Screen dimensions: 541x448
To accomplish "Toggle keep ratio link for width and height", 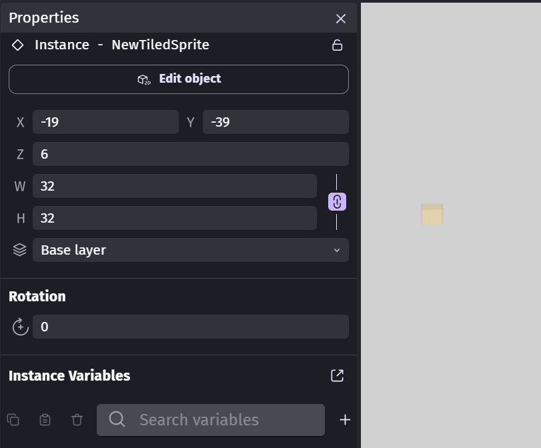I will pos(337,202).
